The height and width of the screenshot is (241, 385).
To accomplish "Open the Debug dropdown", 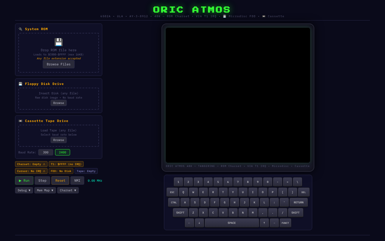I will 24,190.
